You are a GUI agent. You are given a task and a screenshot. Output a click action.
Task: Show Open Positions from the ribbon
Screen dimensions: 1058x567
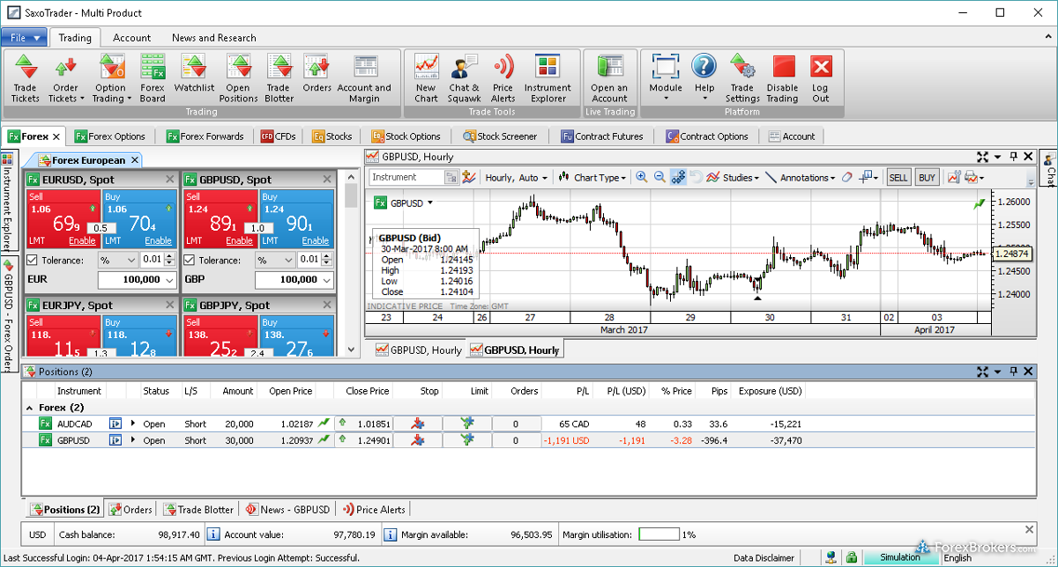(238, 79)
